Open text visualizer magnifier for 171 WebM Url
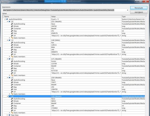This screenshot has height=116, width=150. pyautogui.click(x=118, y=73)
